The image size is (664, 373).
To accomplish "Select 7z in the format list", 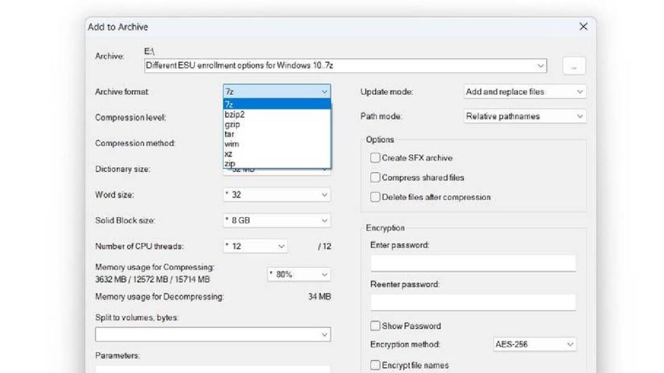I will pyautogui.click(x=277, y=104).
